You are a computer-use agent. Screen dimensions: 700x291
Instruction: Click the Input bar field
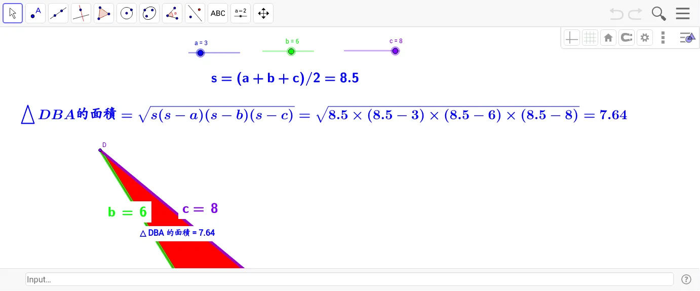[349, 279]
